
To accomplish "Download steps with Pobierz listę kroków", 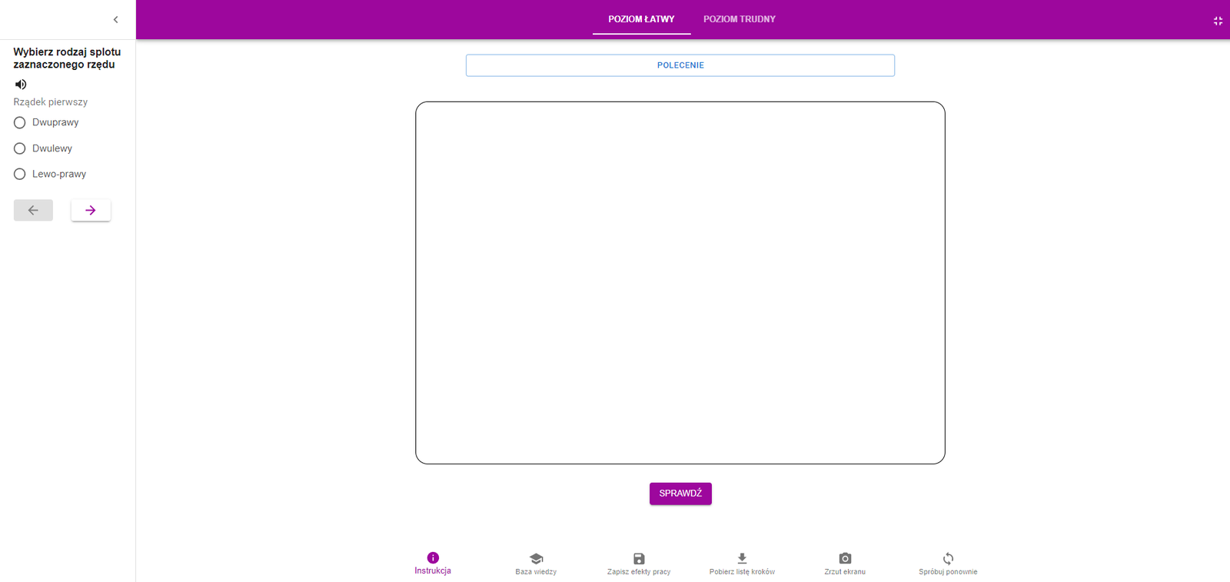I will 742,559.
